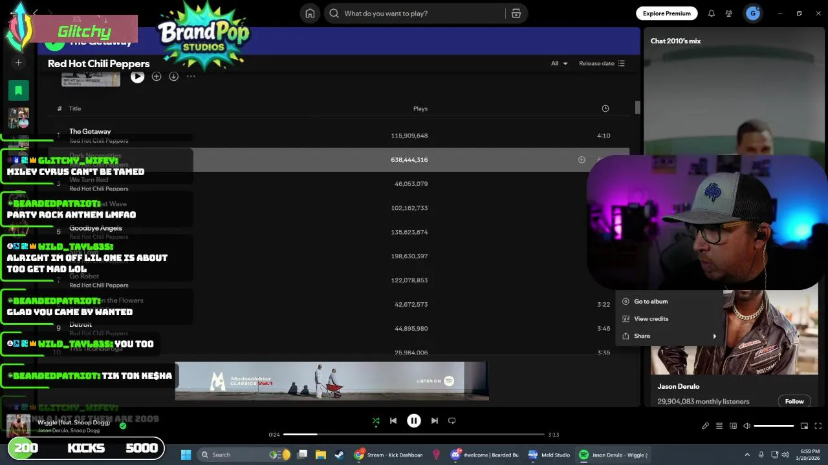The image size is (828, 465).
Task: Open the All filter dropdown
Action: 560,63
